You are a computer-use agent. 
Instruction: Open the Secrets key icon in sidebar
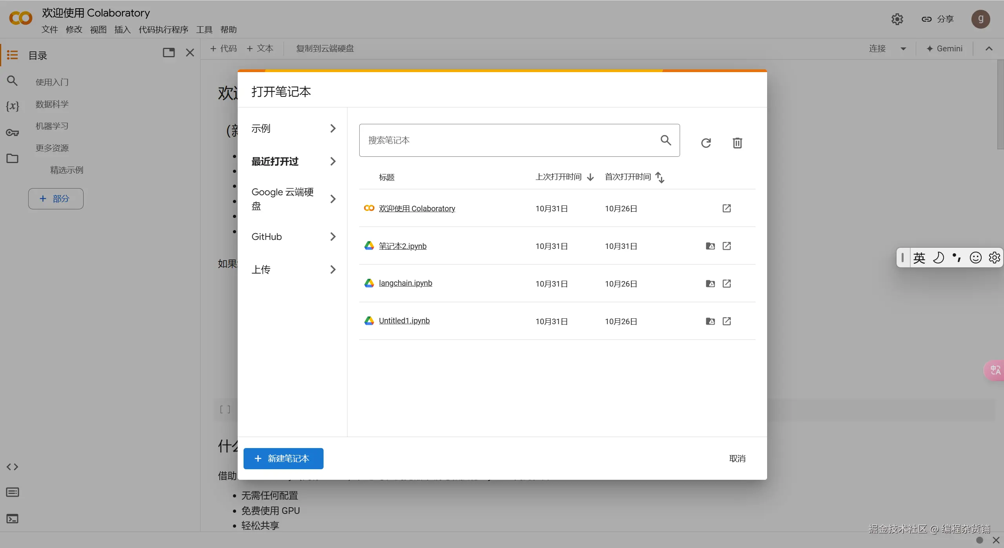click(12, 133)
